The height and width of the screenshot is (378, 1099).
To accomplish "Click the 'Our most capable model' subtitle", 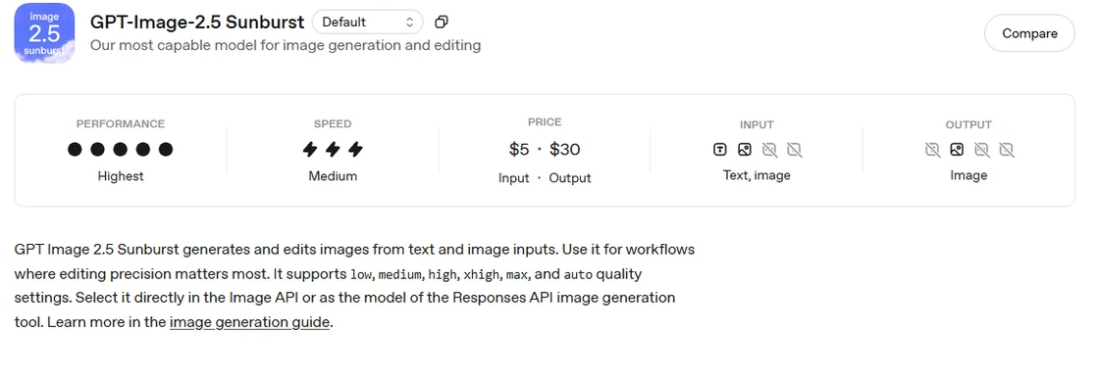I will tap(286, 45).
